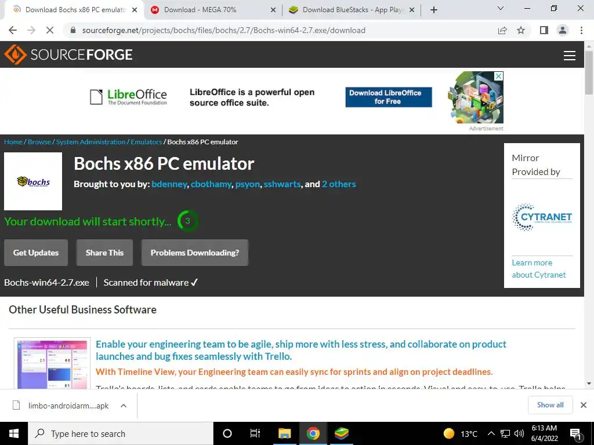Share this page via the share icon
Screen dimensions: 594x445
coord(502,30)
